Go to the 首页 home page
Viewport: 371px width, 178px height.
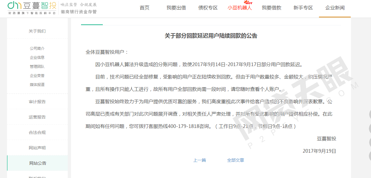click(145, 8)
